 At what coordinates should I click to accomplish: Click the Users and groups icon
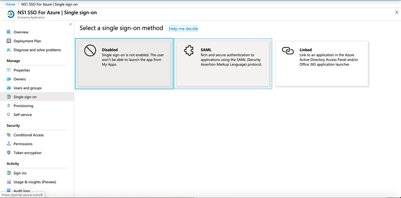[9, 88]
